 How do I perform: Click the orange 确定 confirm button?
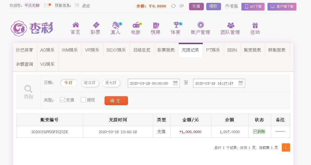(x=116, y=101)
